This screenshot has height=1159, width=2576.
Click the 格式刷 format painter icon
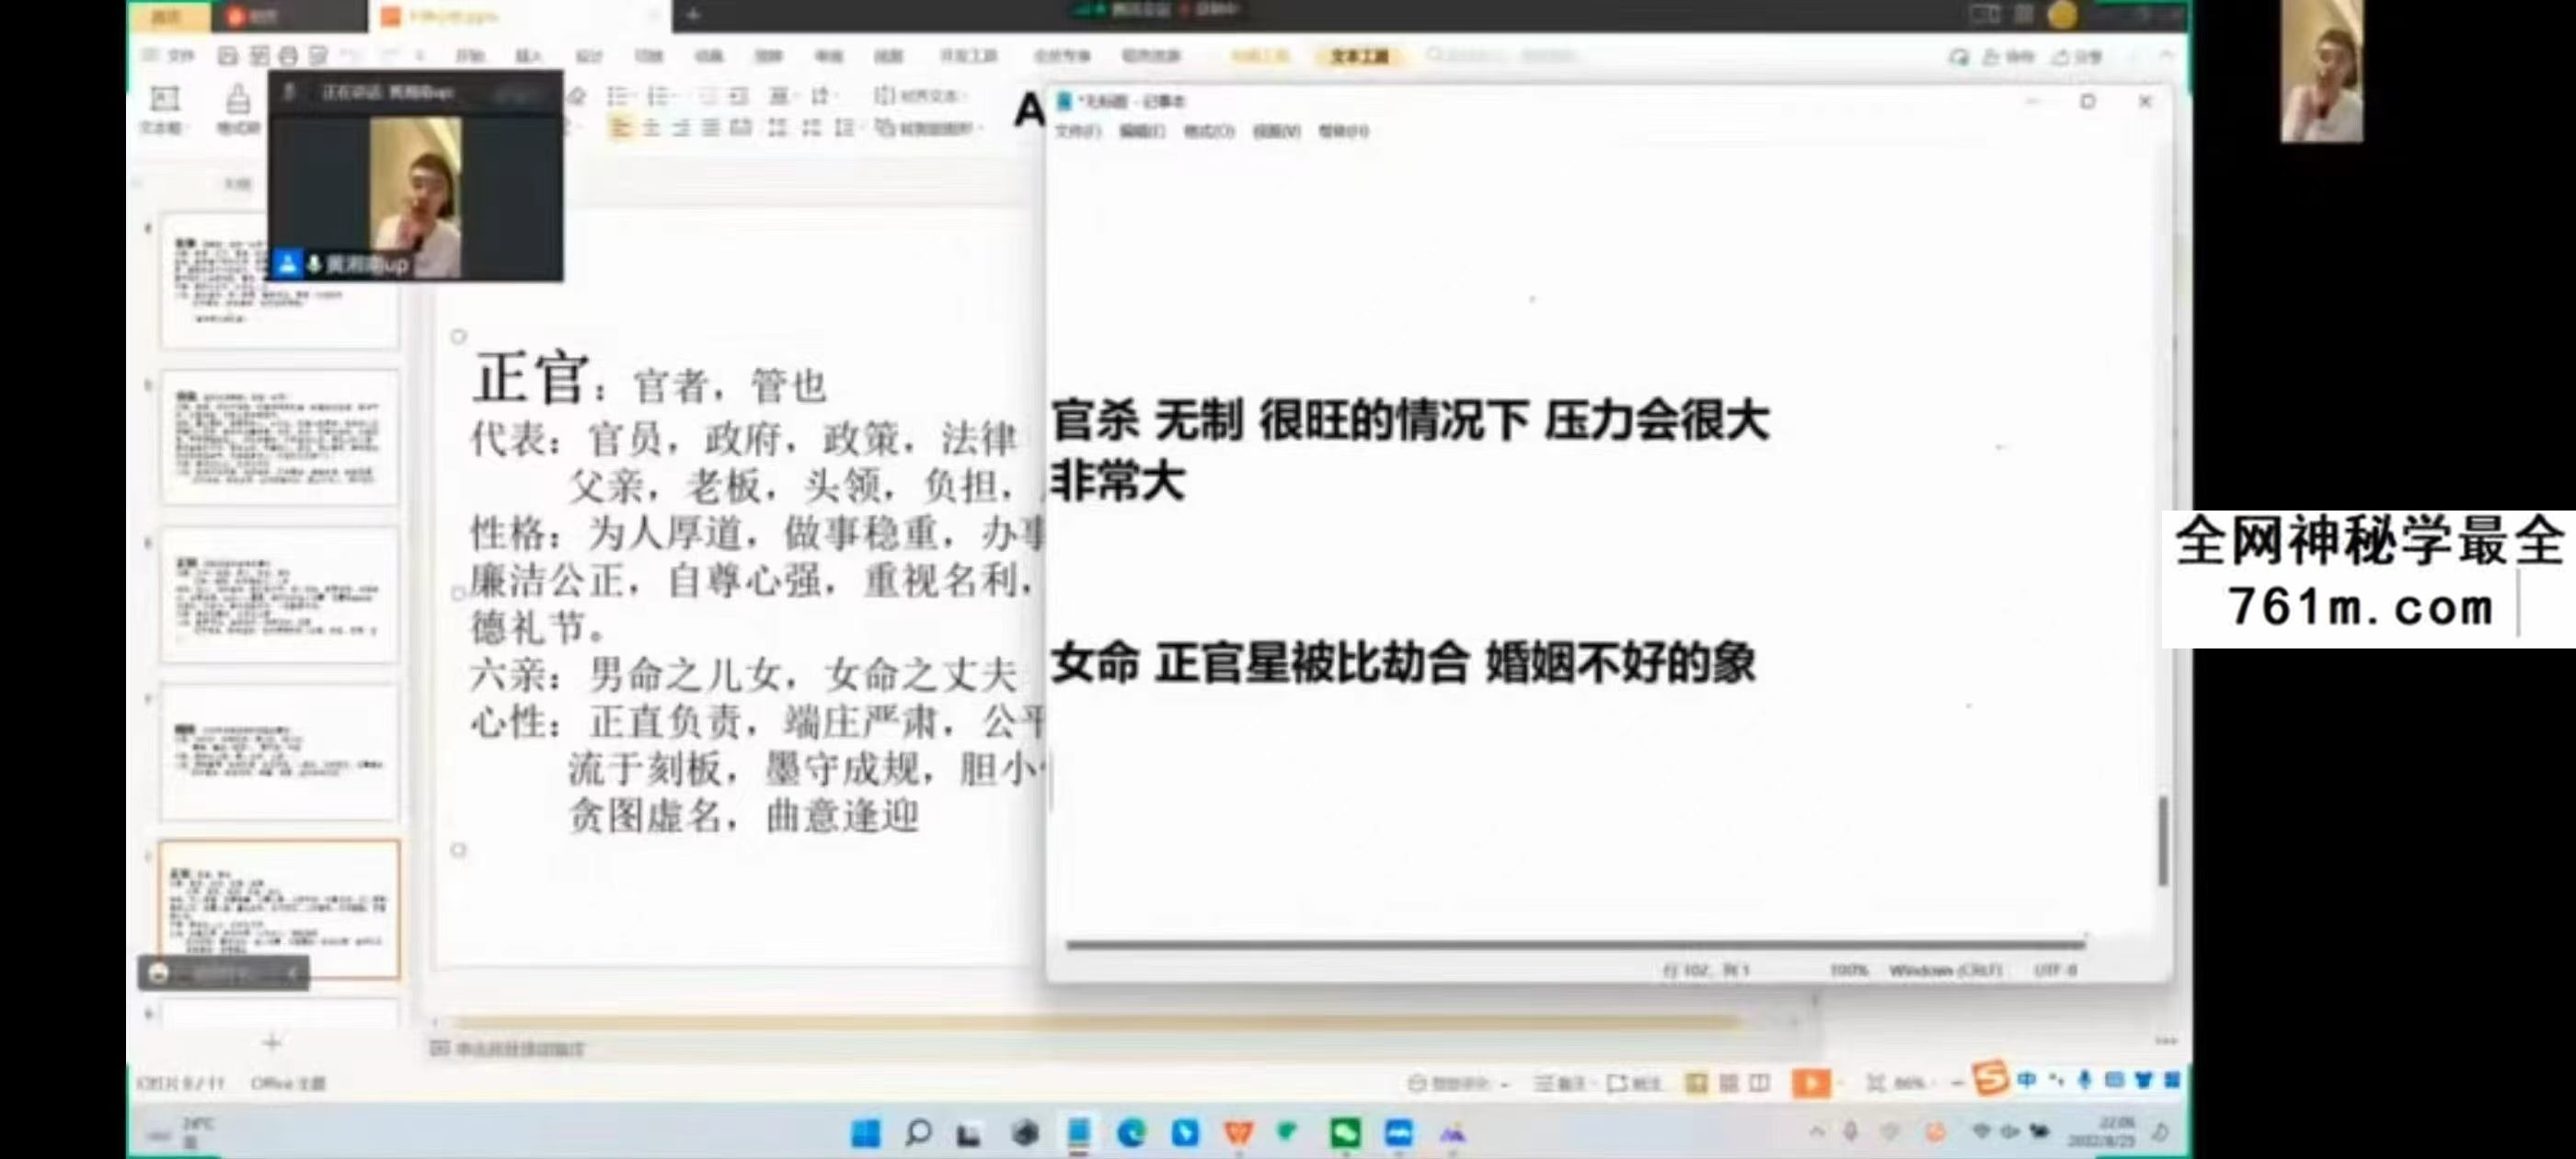click(238, 109)
